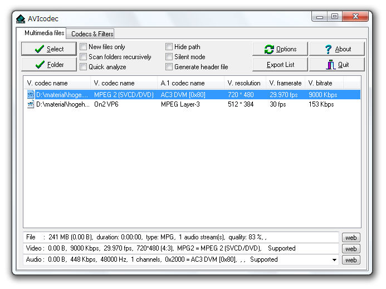Click the Audio info field showing 448 Kbps

click(181, 259)
